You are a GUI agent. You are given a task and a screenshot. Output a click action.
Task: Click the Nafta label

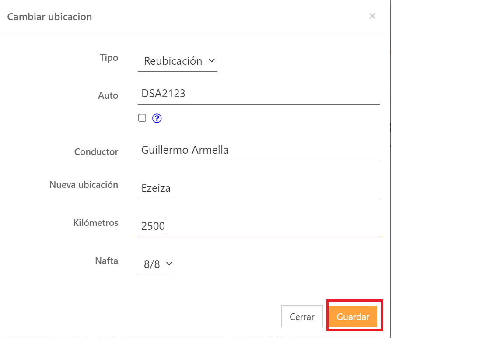(x=107, y=261)
